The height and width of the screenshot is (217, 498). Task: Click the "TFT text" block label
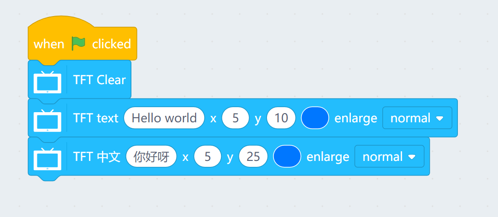pyautogui.click(x=95, y=118)
